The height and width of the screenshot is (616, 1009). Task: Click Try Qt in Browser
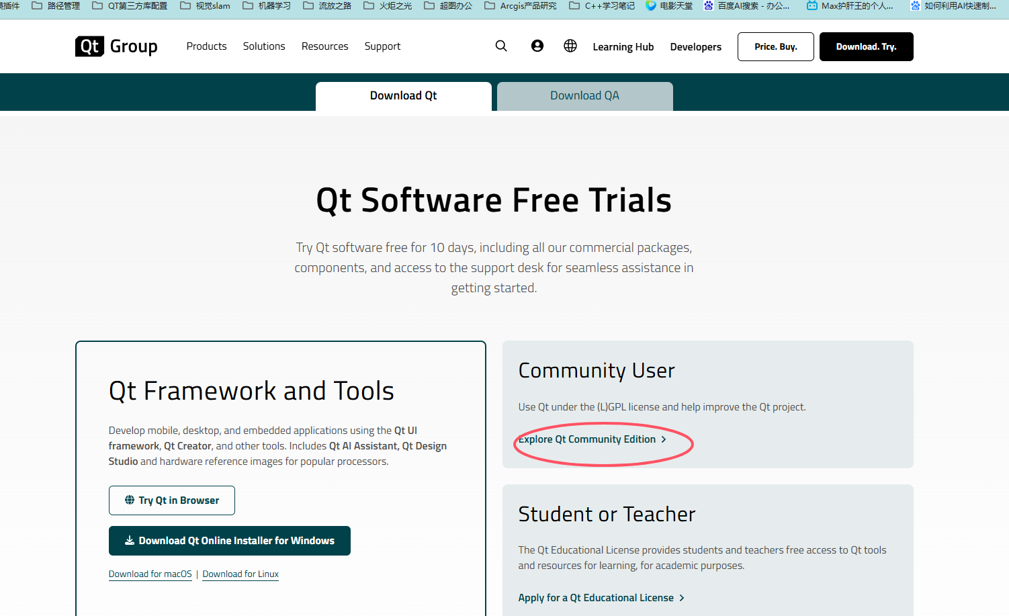[172, 500]
